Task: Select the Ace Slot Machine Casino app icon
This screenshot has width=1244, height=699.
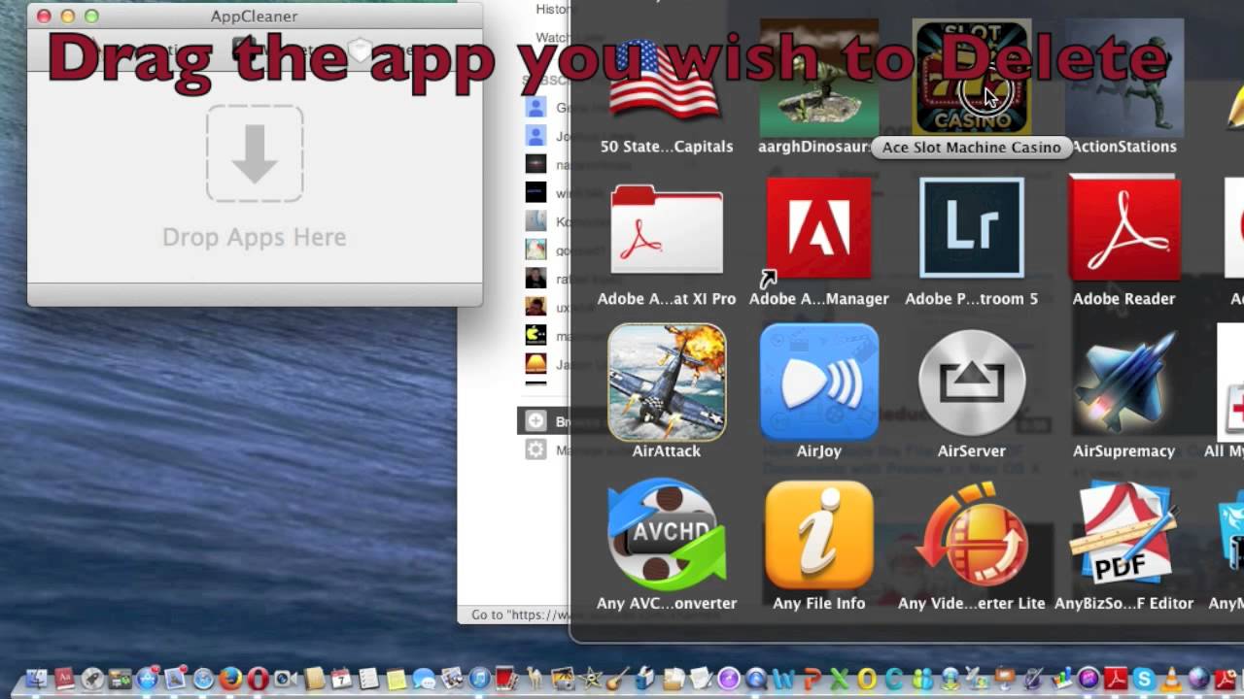Action: coord(972,78)
